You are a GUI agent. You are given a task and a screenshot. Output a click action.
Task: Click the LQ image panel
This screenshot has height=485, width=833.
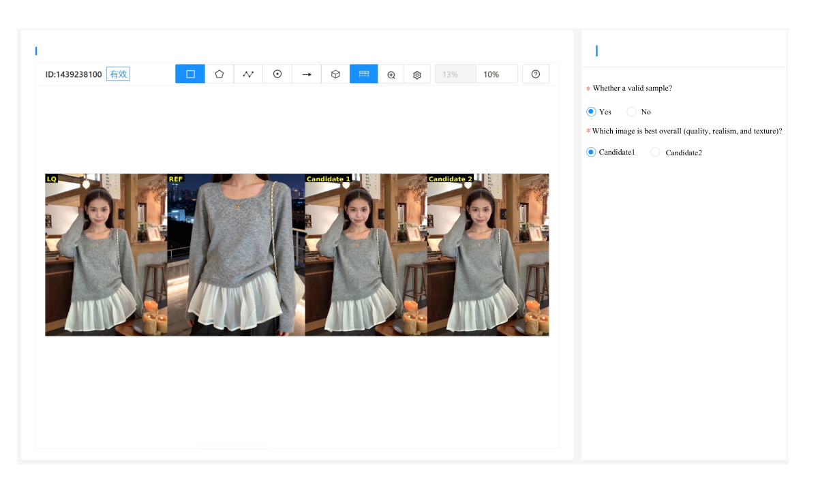click(x=106, y=255)
